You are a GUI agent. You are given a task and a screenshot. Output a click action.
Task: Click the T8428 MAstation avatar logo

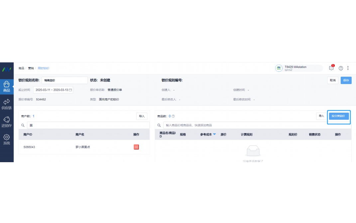click(279, 68)
